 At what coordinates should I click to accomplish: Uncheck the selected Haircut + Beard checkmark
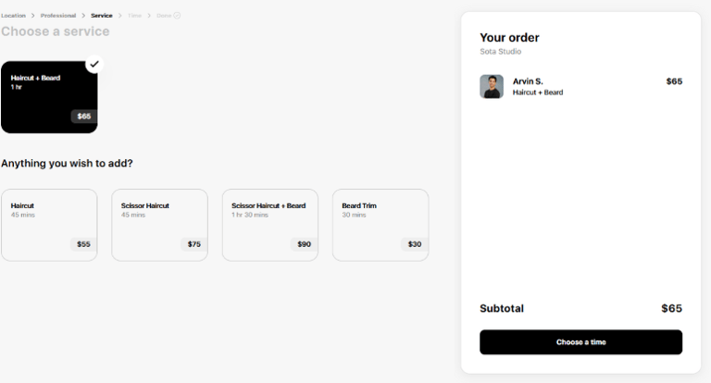tap(94, 64)
